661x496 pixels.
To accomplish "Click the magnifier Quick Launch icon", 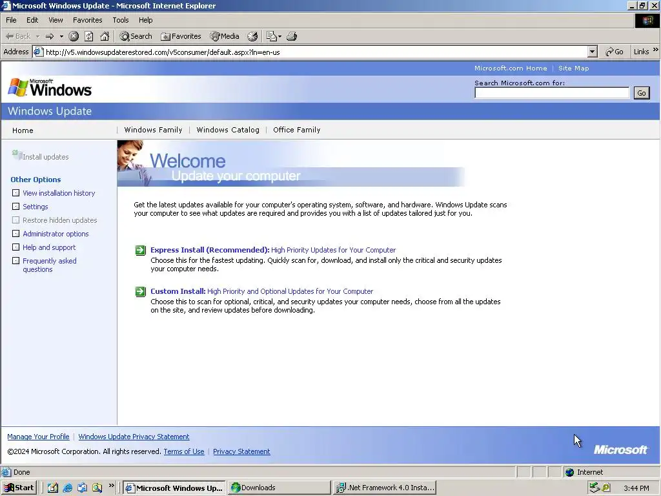I will [97, 488].
